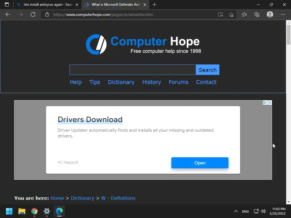Click the forward navigation arrow
The image size is (291, 218).
[x=20, y=14]
